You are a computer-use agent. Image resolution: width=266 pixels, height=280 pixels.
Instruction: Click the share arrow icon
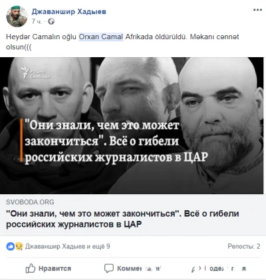point(196,269)
